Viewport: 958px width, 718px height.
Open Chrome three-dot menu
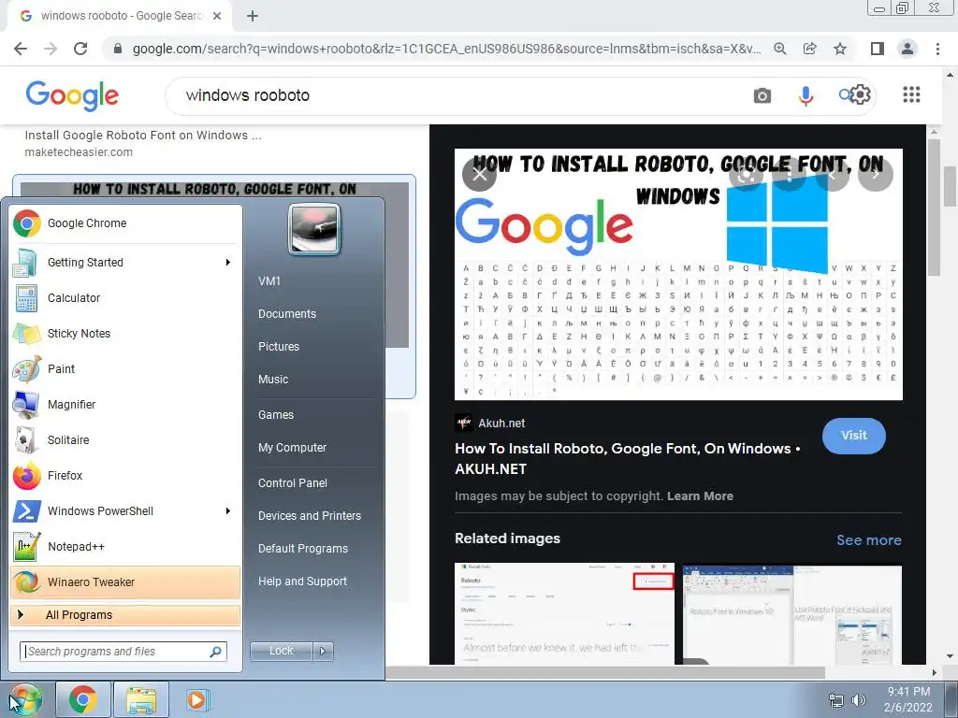[937, 49]
